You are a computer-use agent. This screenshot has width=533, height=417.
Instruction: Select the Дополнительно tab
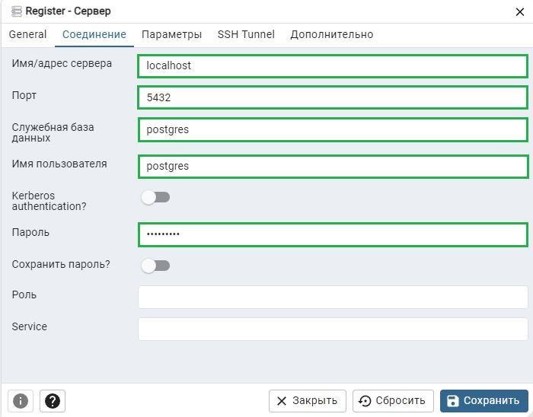(x=332, y=34)
